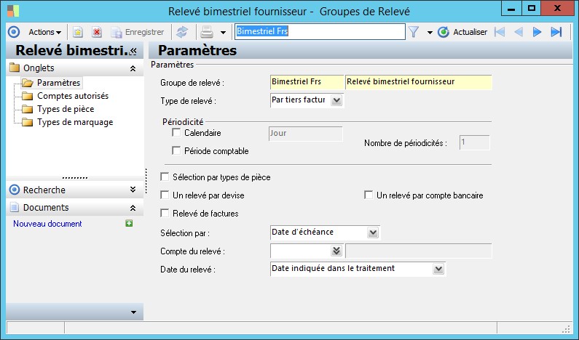Click the printer icon

click(206, 32)
